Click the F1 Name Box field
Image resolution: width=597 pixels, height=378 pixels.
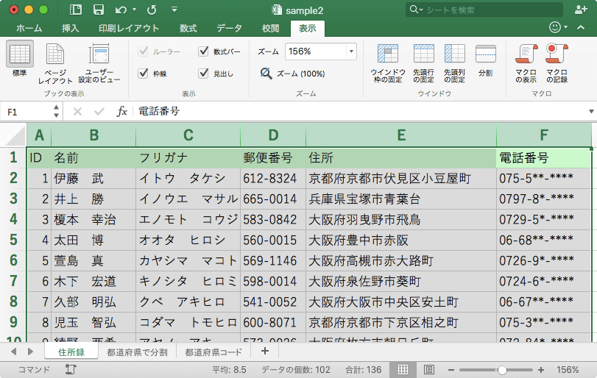click(27, 112)
